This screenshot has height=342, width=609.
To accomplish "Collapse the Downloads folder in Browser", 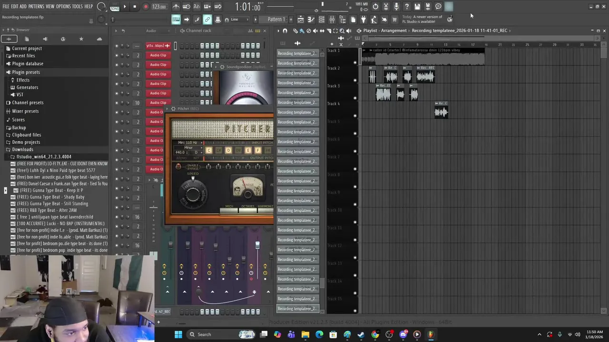I will tap(22, 150).
